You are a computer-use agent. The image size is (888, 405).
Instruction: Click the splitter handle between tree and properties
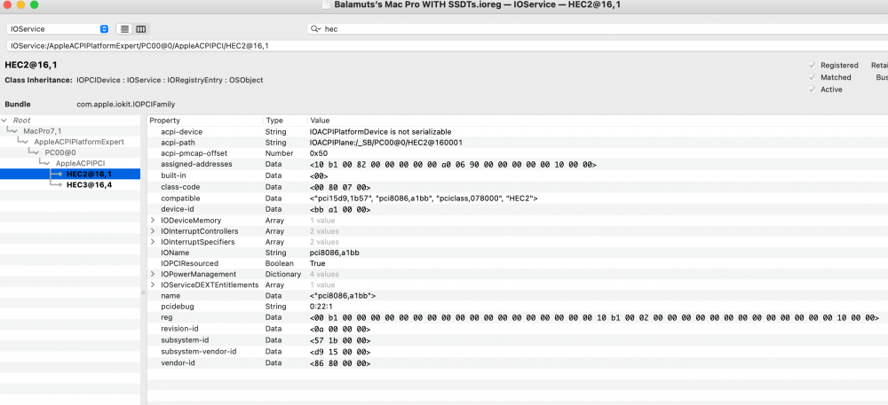143,292
